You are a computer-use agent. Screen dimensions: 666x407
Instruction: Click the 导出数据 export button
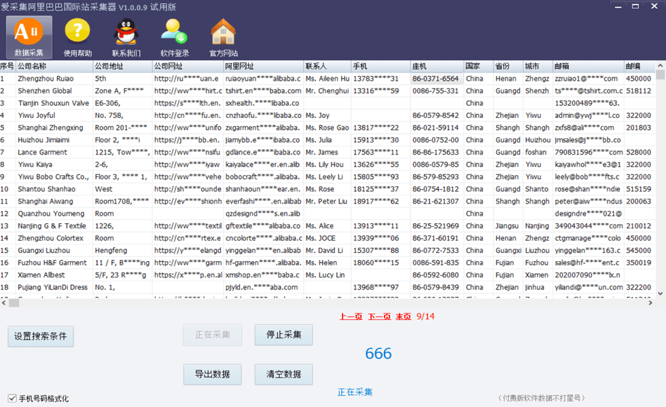coord(212,374)
